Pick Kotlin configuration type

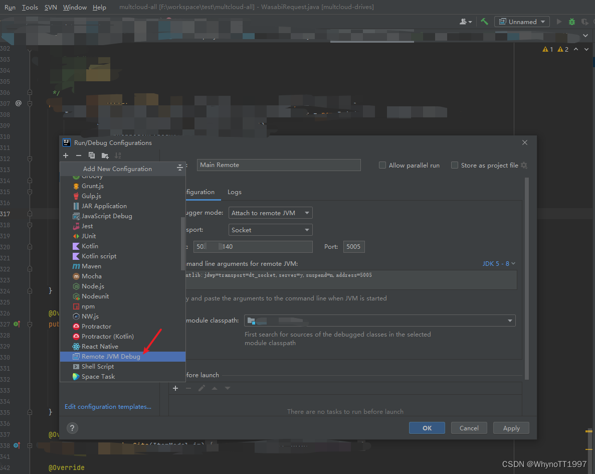coord(123,246)
